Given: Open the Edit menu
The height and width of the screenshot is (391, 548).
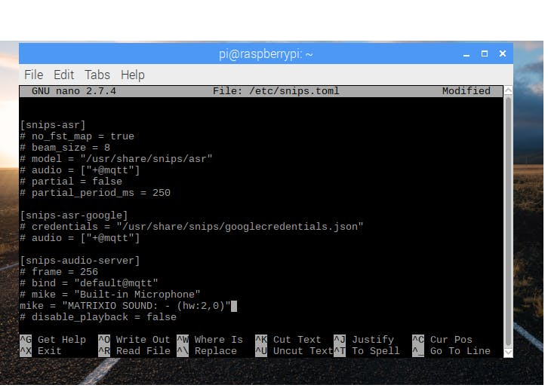Looking at the screenshot, I should click(63, 75).
